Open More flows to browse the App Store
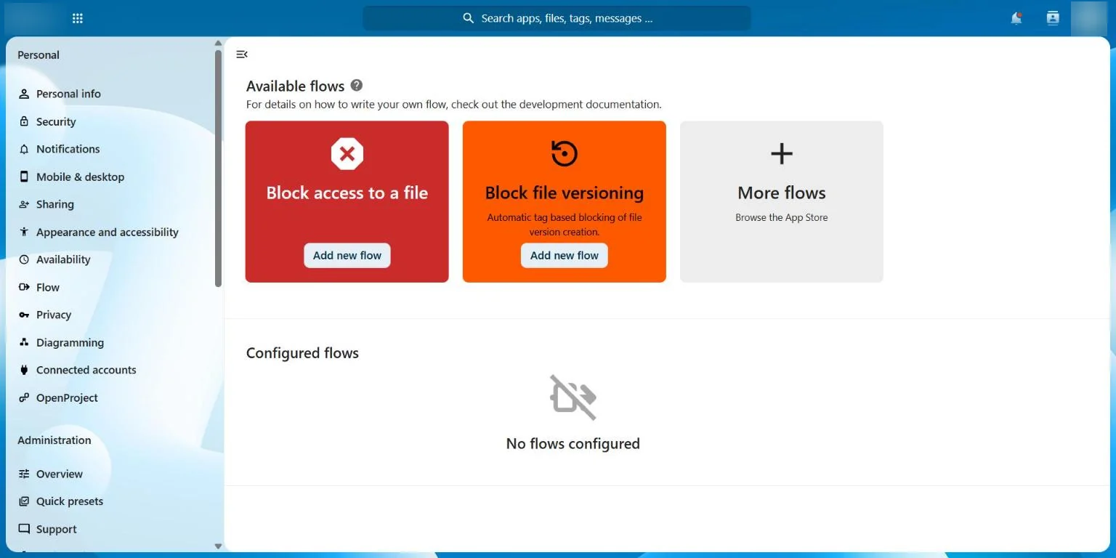The height and width of the screenshot is (558, 1116). click(782, 201)
